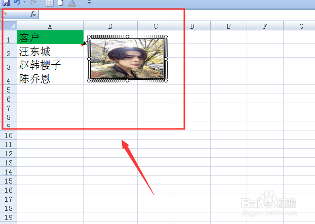Viewport: 315px width, 224px height.
Task: Select column B header
Action: [x=110, y=26]
